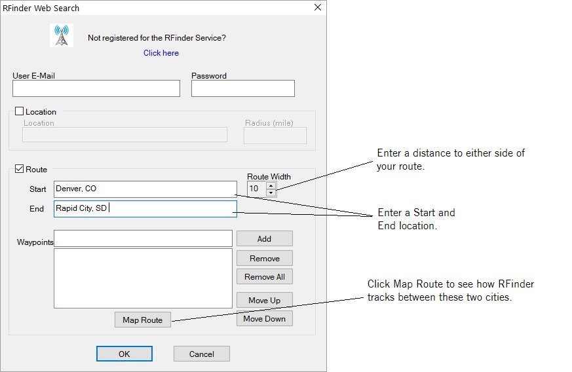Viewport: 572px width, 372px height.
Task: Click the End field containing Rapid City, SD
Action: [145, 209]
